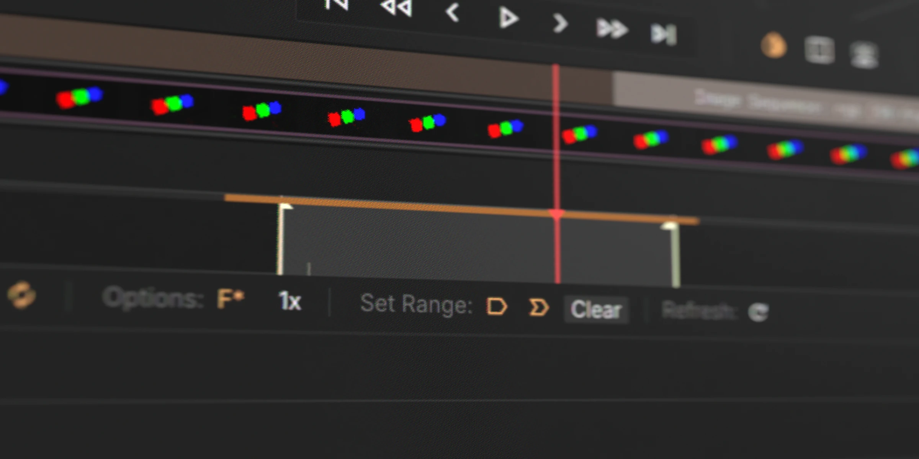This screenshot has width=919, height=459.
Task: Step forward one frame
Action: pos(560,23)
